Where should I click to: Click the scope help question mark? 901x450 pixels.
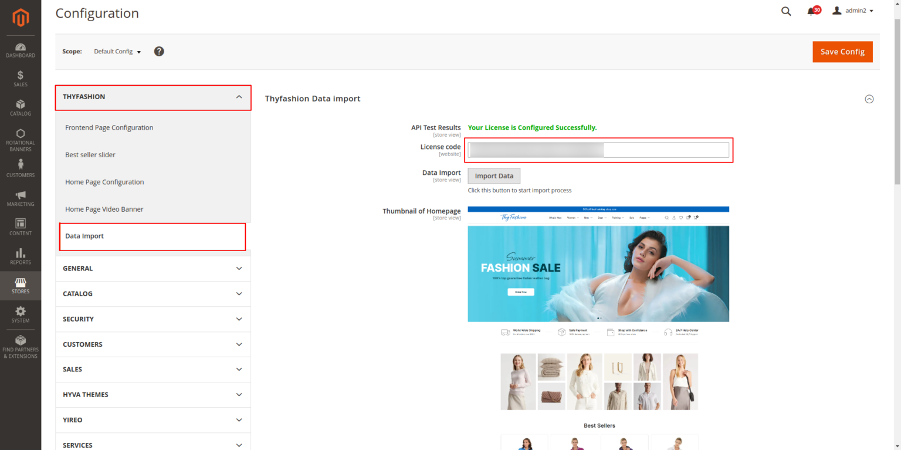pyautogui.click(x=159, y=52)
